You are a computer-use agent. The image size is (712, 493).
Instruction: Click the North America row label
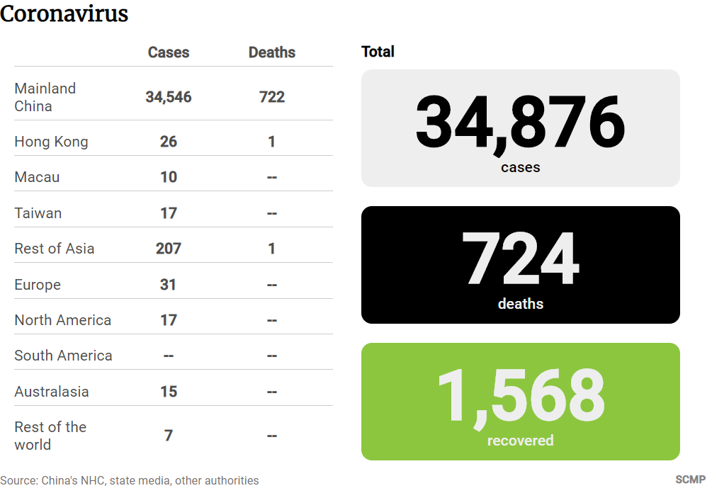(62, 320)
